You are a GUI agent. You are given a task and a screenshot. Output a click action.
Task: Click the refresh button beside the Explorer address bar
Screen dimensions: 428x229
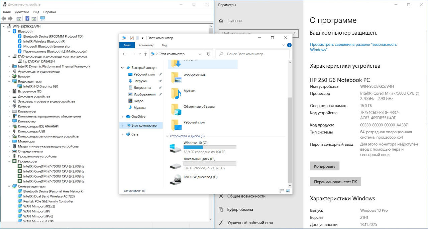pos(209,54)
